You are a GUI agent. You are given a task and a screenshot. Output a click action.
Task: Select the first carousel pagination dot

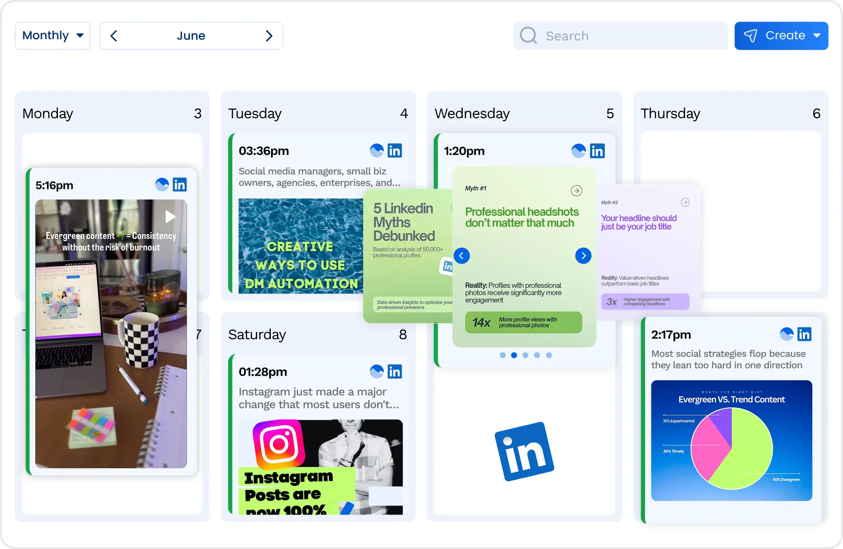pos(502,355)
